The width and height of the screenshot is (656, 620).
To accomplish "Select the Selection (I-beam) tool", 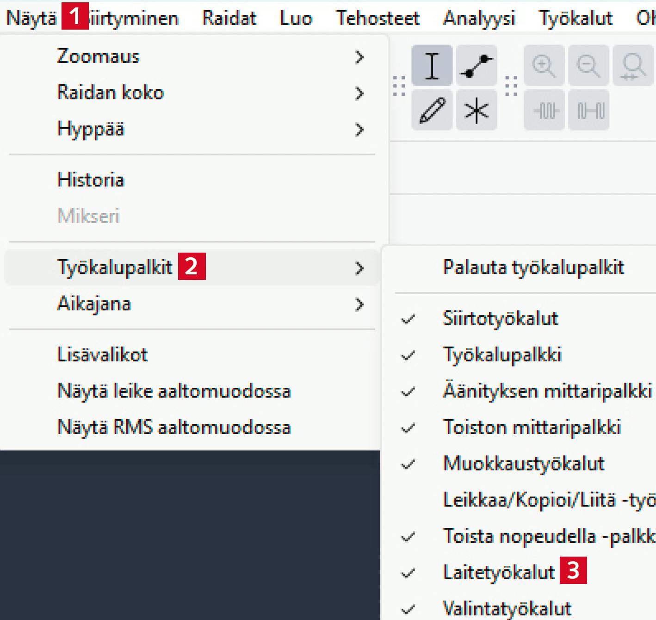I will (432, 66).
